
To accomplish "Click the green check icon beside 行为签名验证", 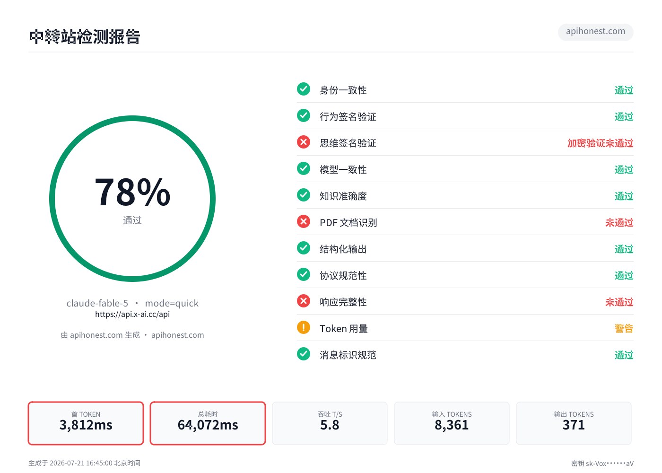I will point(304,115).
